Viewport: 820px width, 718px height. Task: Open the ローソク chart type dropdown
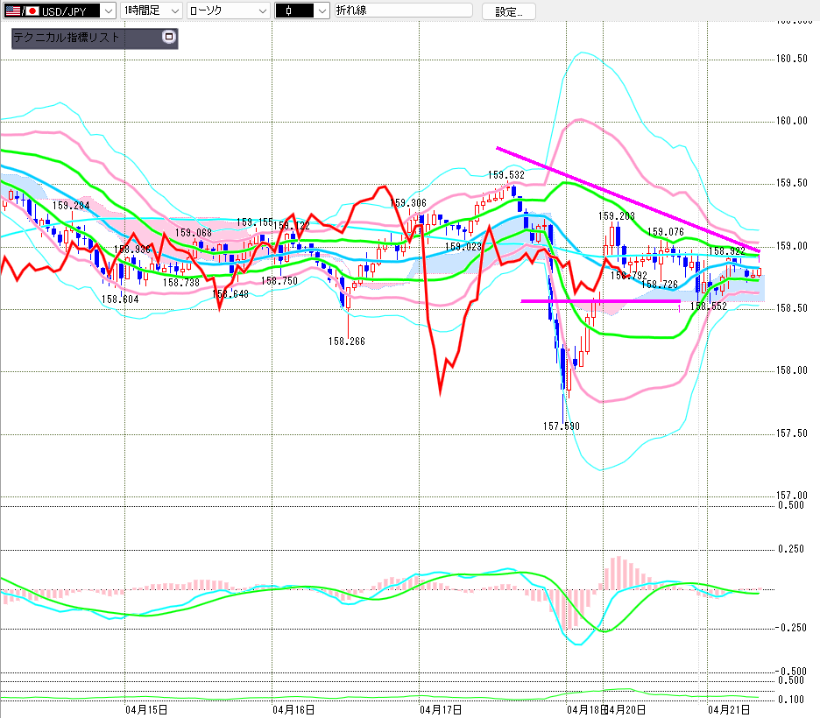click(x=260, y=11)
